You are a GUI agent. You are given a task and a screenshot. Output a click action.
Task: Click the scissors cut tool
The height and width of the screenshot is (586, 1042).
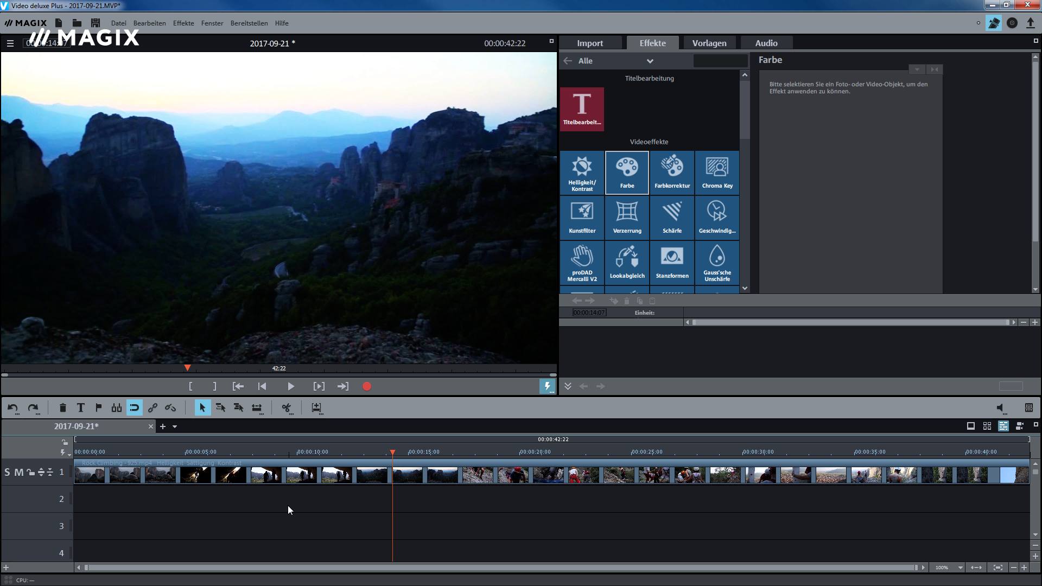(x=287, y=407)
